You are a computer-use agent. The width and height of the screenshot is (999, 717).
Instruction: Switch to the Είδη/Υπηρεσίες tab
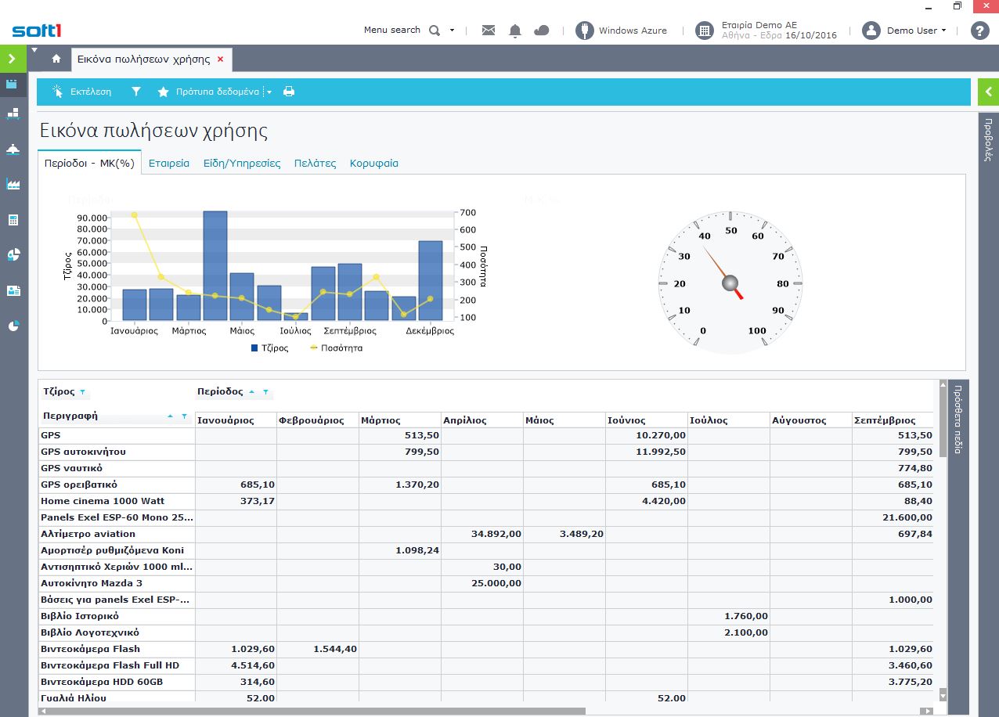[241, 164]
